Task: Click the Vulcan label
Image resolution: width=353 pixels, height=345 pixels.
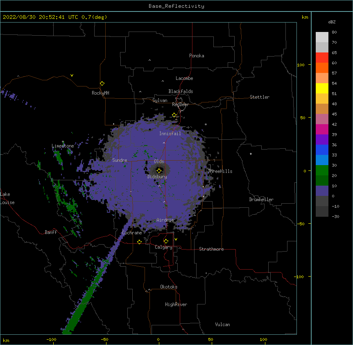Action: point(222,325)
